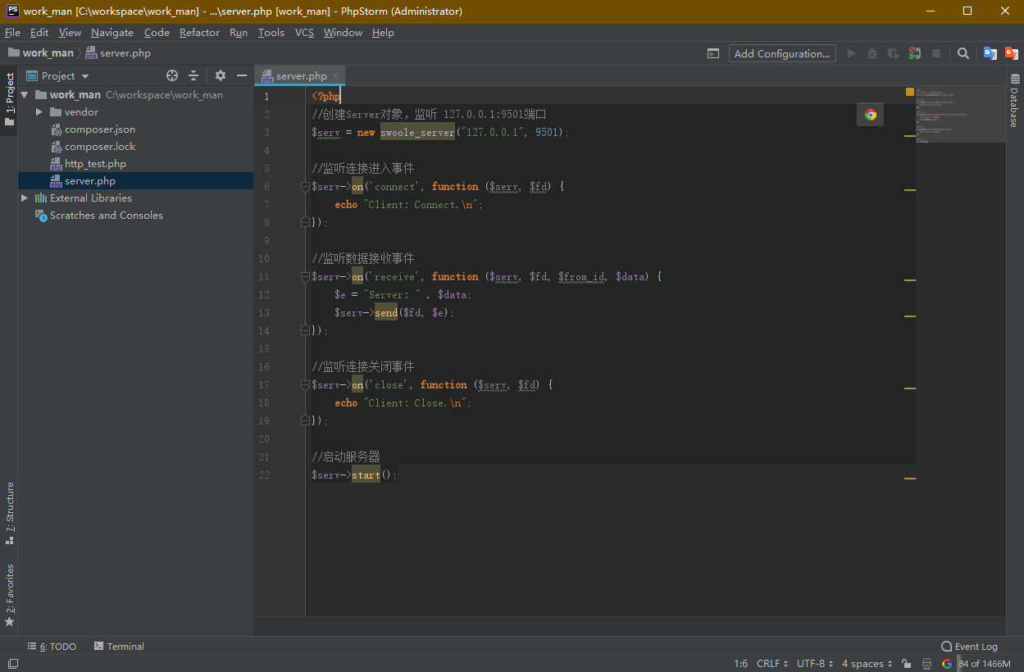Viewport: 1024px width, 672px height.
Task: Click the inspector hector icon
Action: coord(926,664)
